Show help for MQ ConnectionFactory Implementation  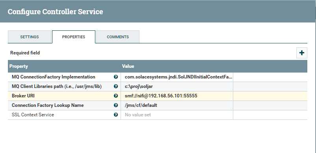(x=116, y=77)
